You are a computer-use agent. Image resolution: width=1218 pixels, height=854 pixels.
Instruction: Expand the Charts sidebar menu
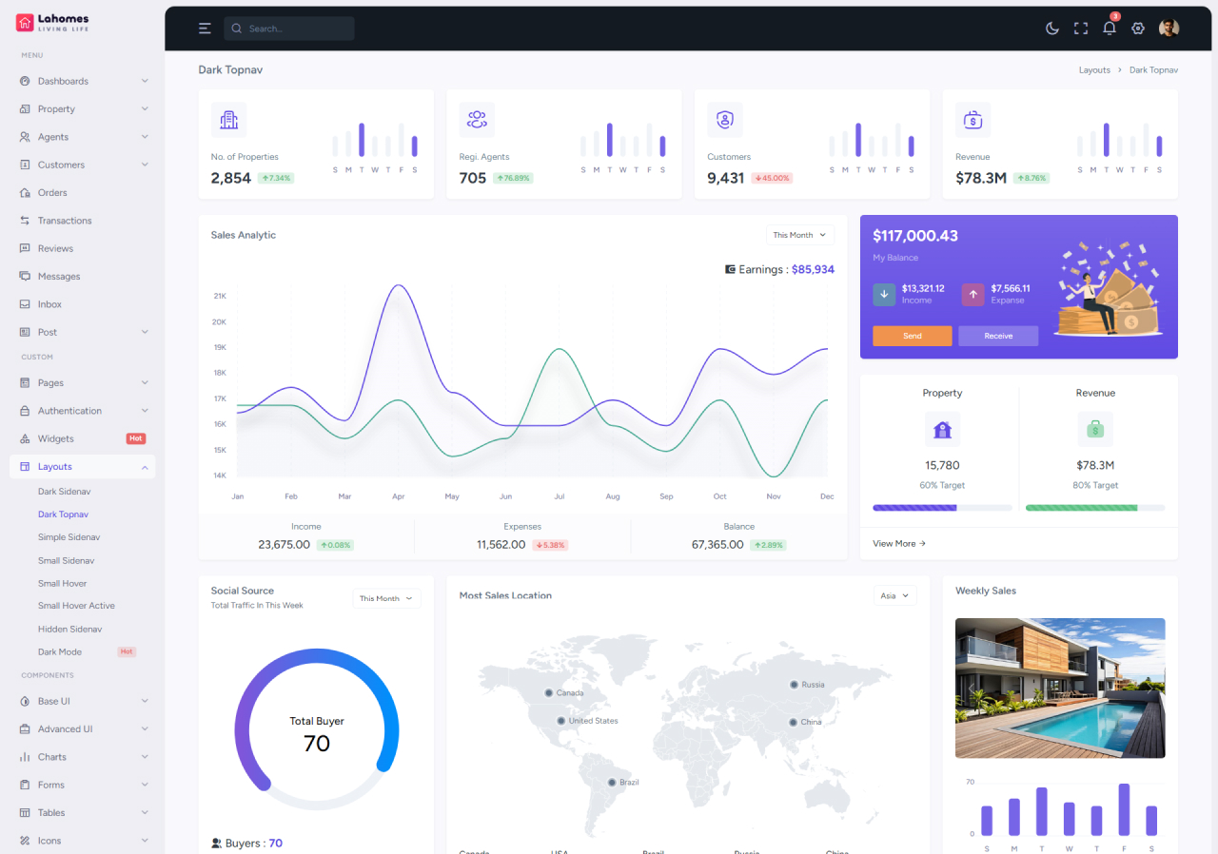82,757
